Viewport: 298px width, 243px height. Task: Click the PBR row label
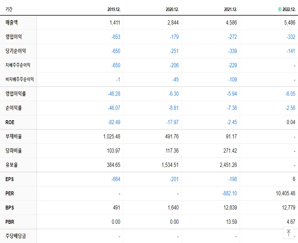[x=10, y=222]
